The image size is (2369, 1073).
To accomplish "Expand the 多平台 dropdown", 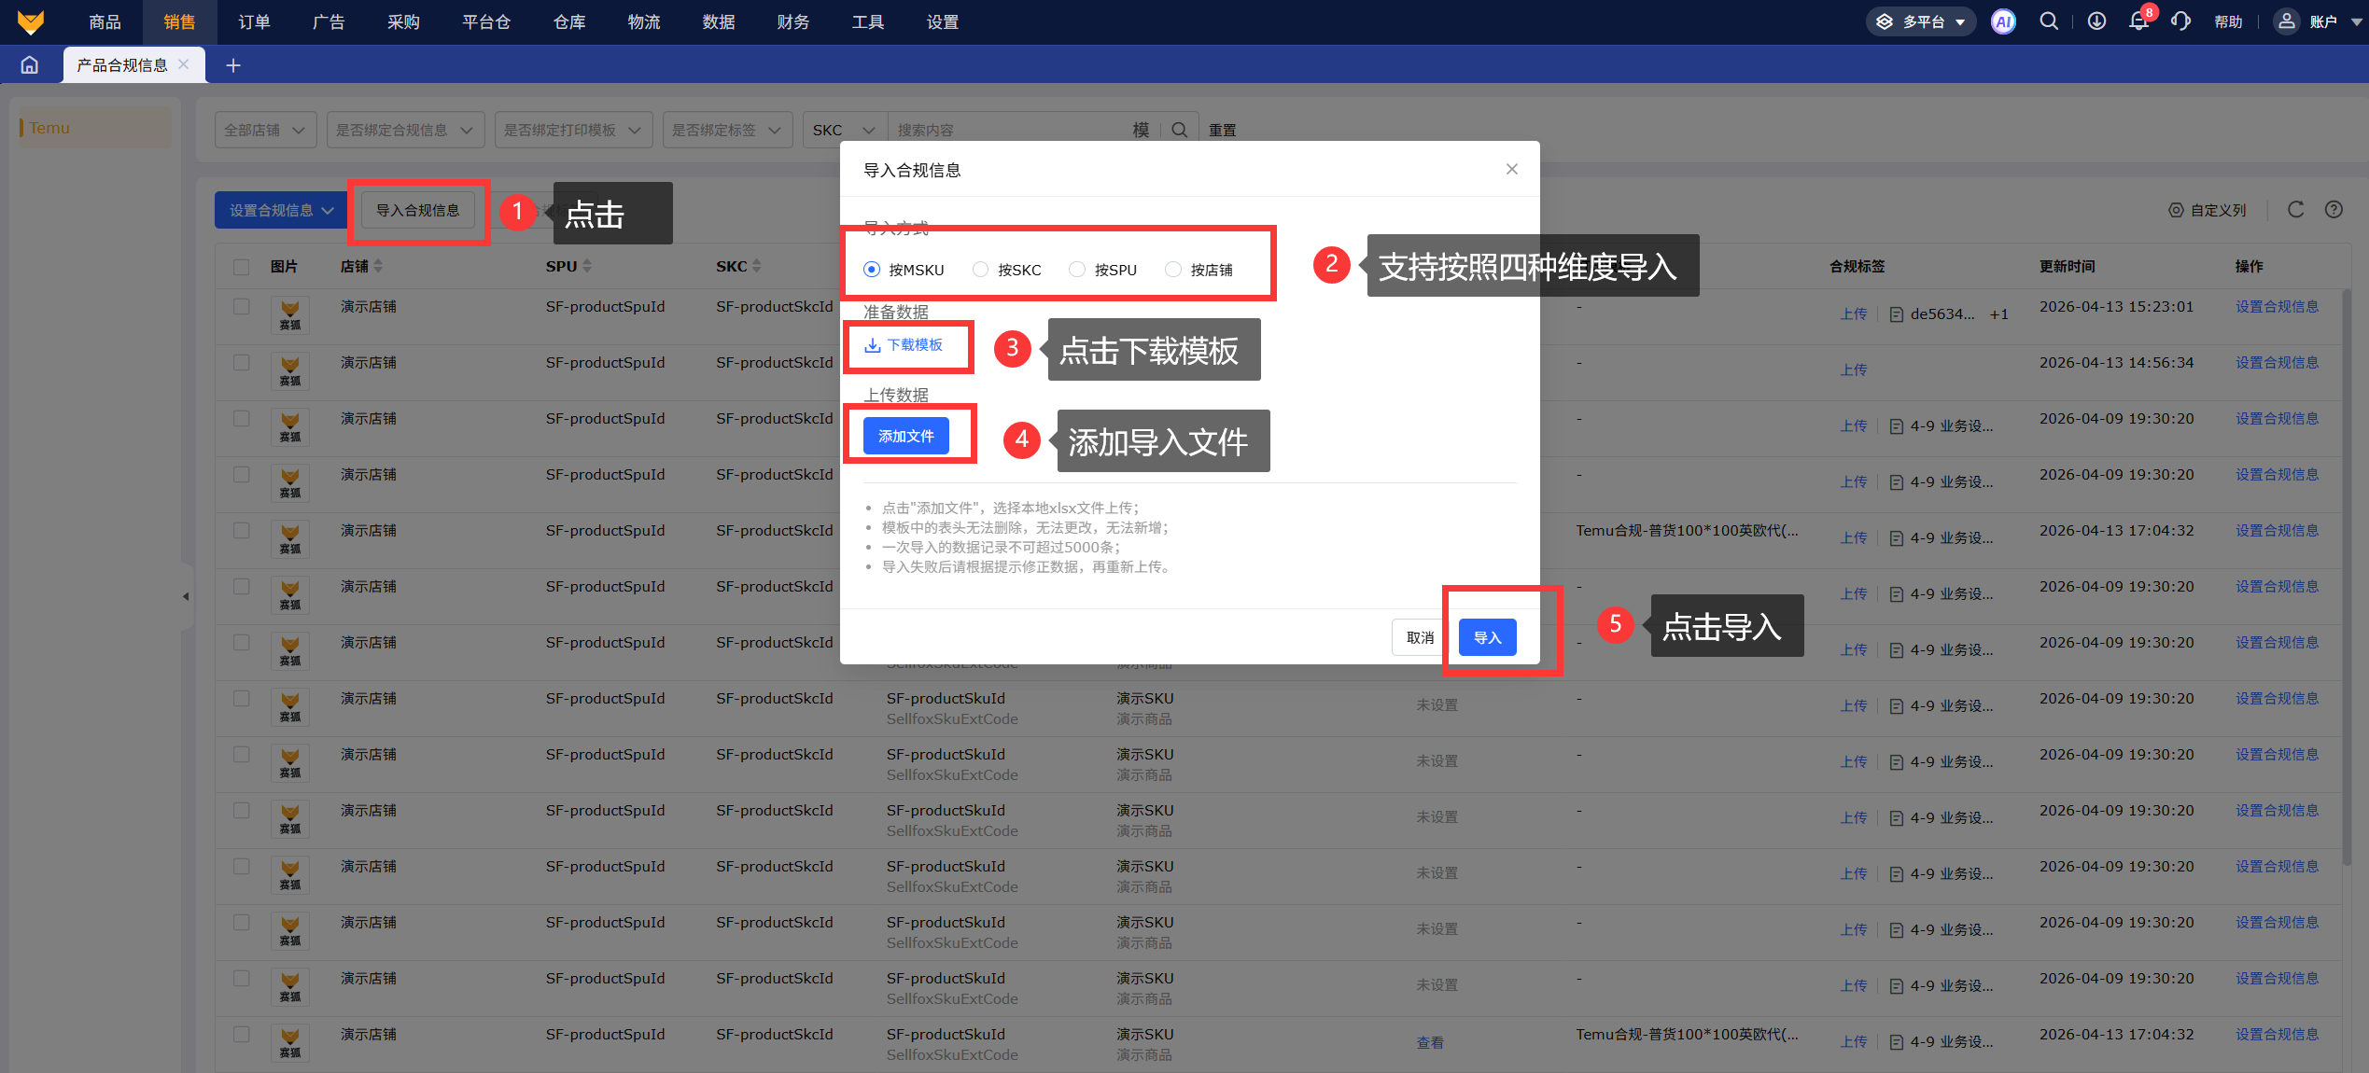I will (1921, 21).
